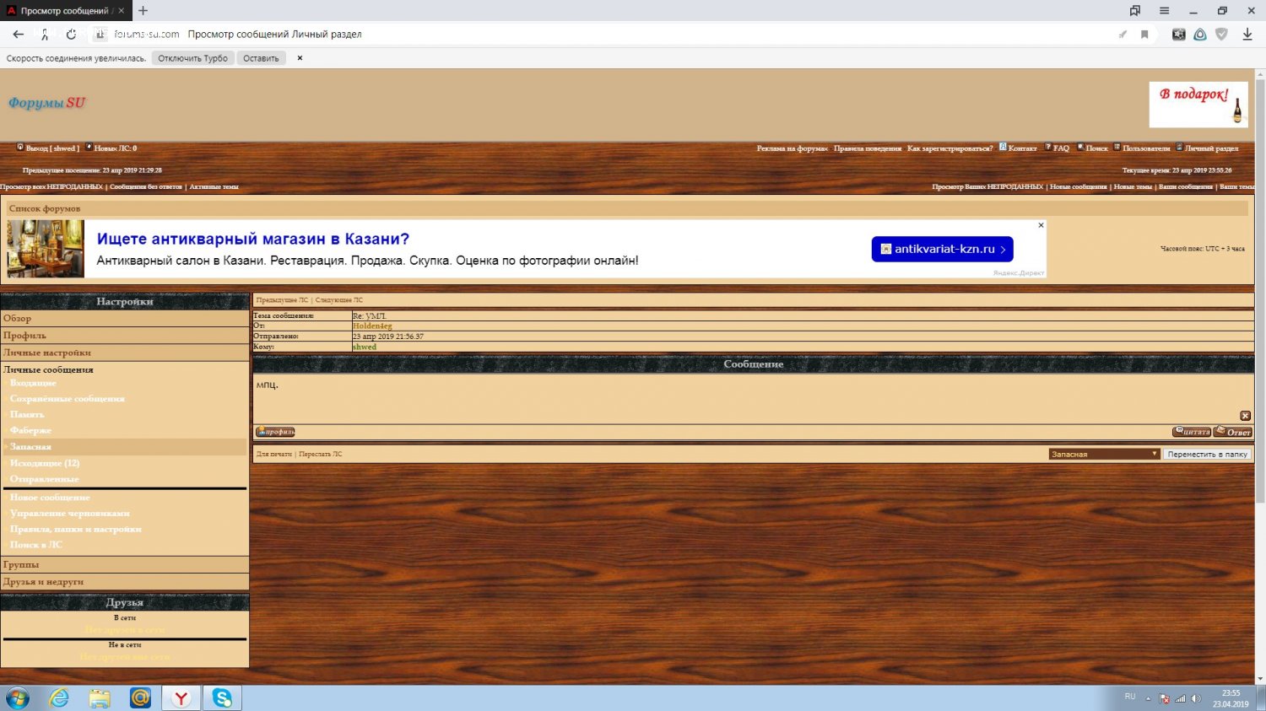This screenshot has height=711, width=1266.
Task: Click the protection shield extension icon
Action: click(x=1221, y=35)
